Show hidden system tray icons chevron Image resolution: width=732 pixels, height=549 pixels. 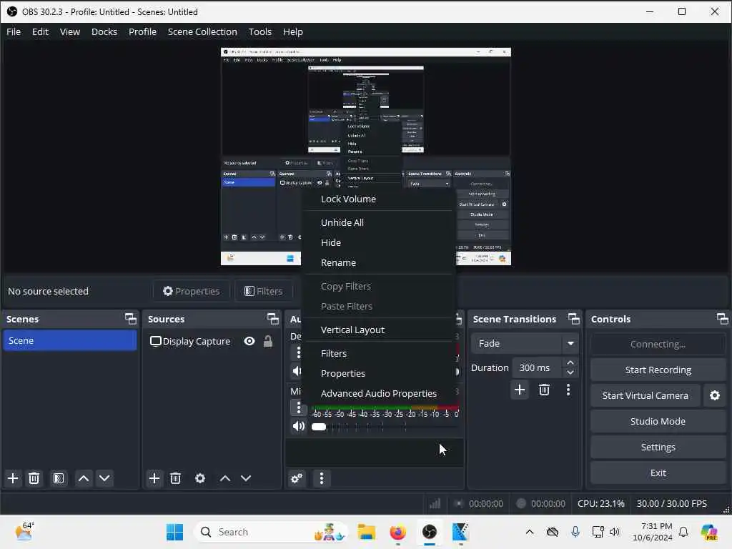[x=530, y=532]
